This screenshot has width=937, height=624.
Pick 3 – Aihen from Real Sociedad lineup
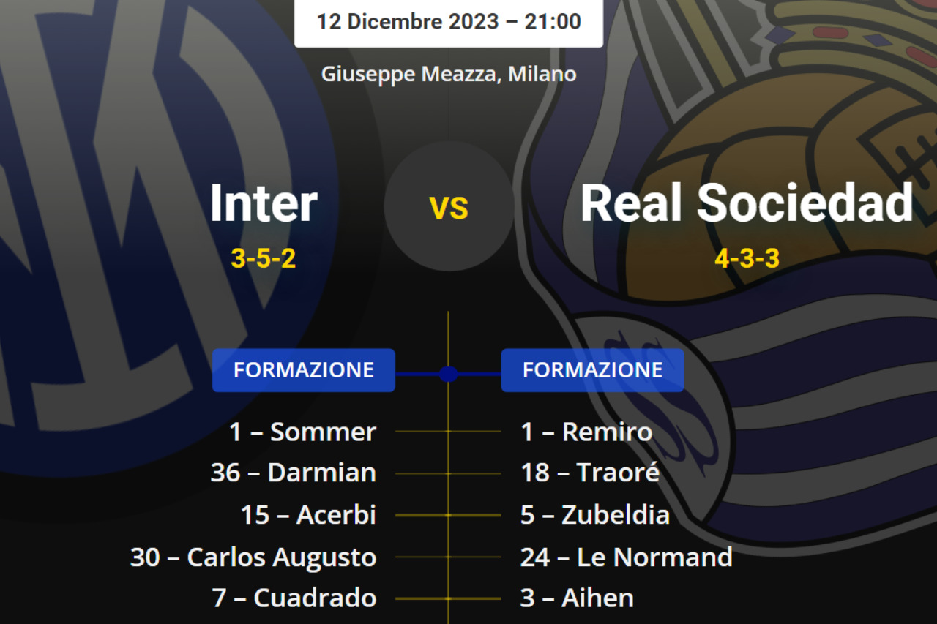coord(577,598)
